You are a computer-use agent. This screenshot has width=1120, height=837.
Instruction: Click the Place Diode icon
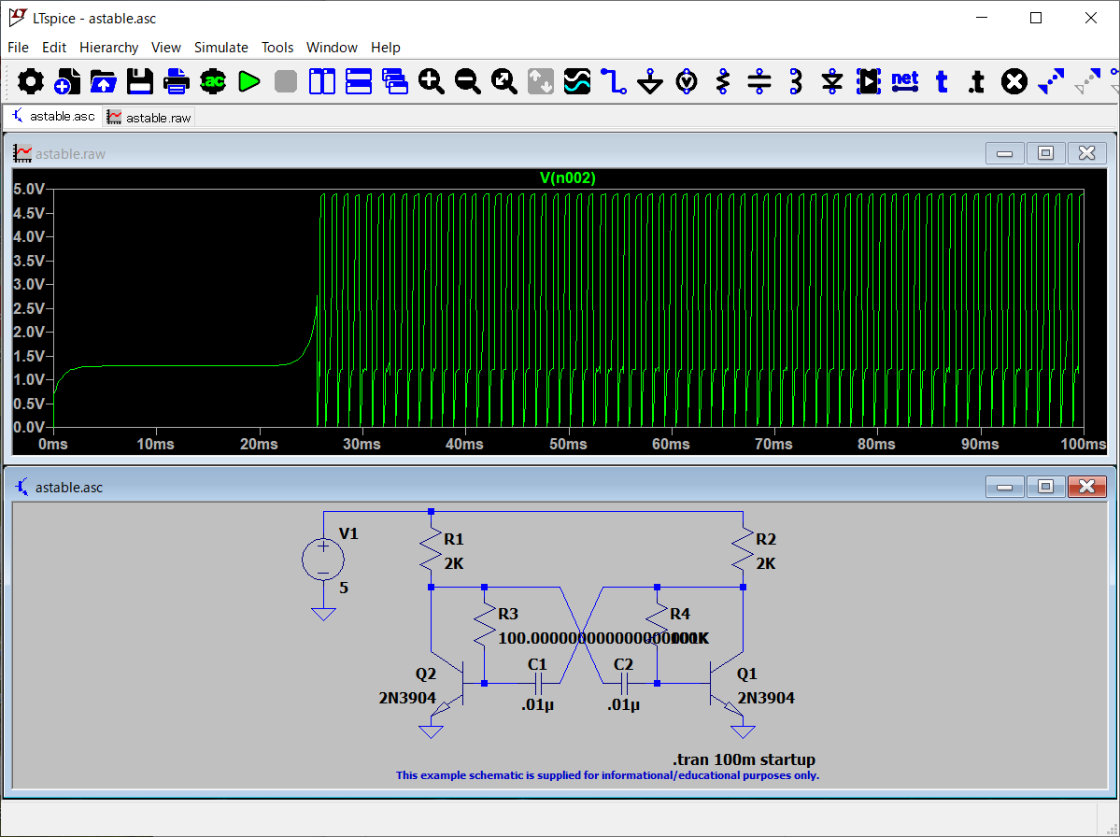(x=832, y=82)
